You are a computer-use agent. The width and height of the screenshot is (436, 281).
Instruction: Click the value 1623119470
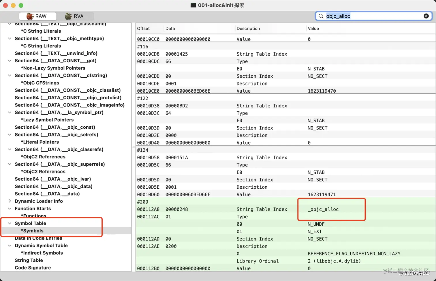pos(322,91)
